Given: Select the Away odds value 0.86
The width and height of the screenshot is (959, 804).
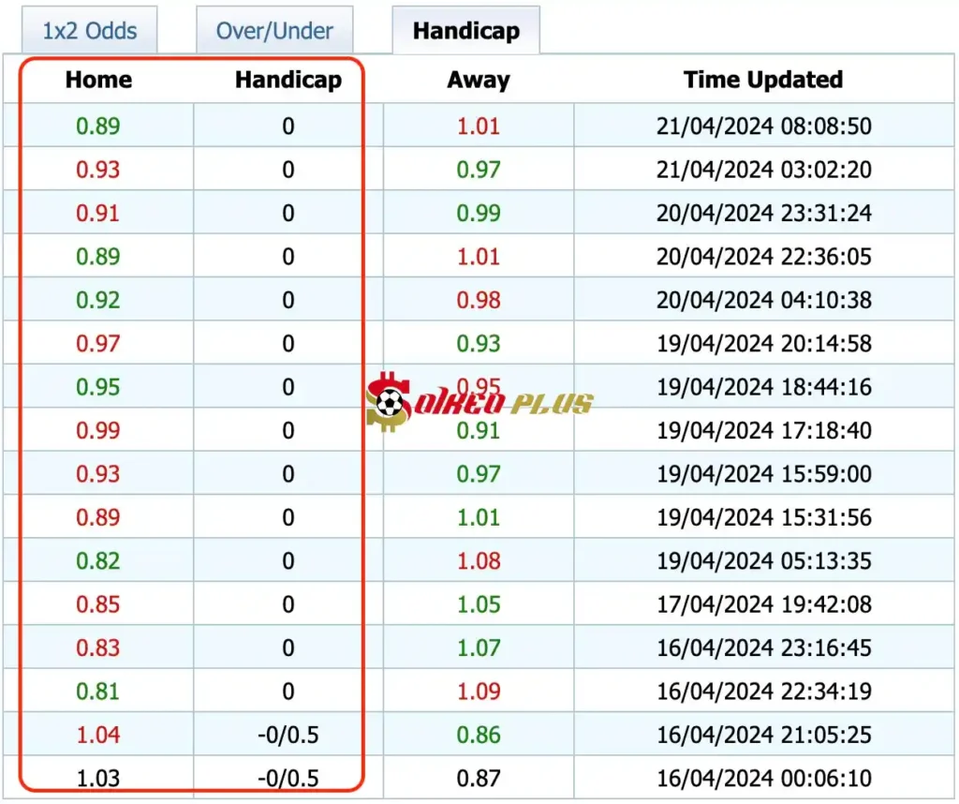Looking at the screenshot, I should [478, 736].
